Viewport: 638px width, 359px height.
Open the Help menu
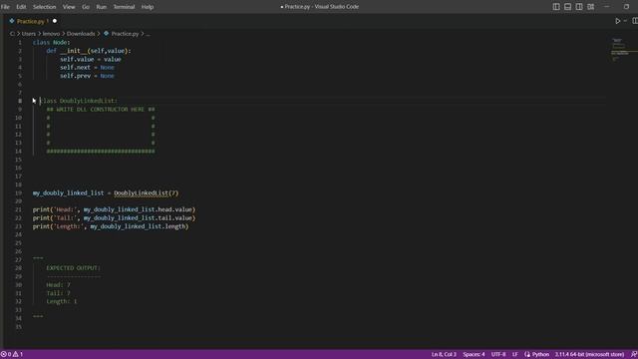tap(148, 7)
